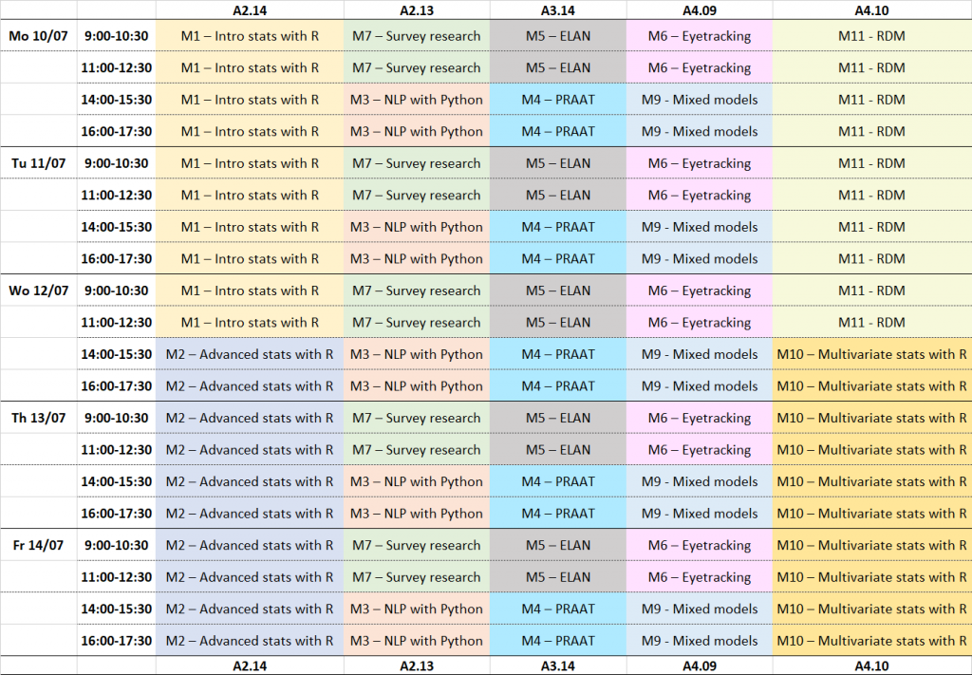This screenshot has height=675, width=972.
Task: Click M5 ELAN cell Thursday 9:00
Action: pos(558,418)
